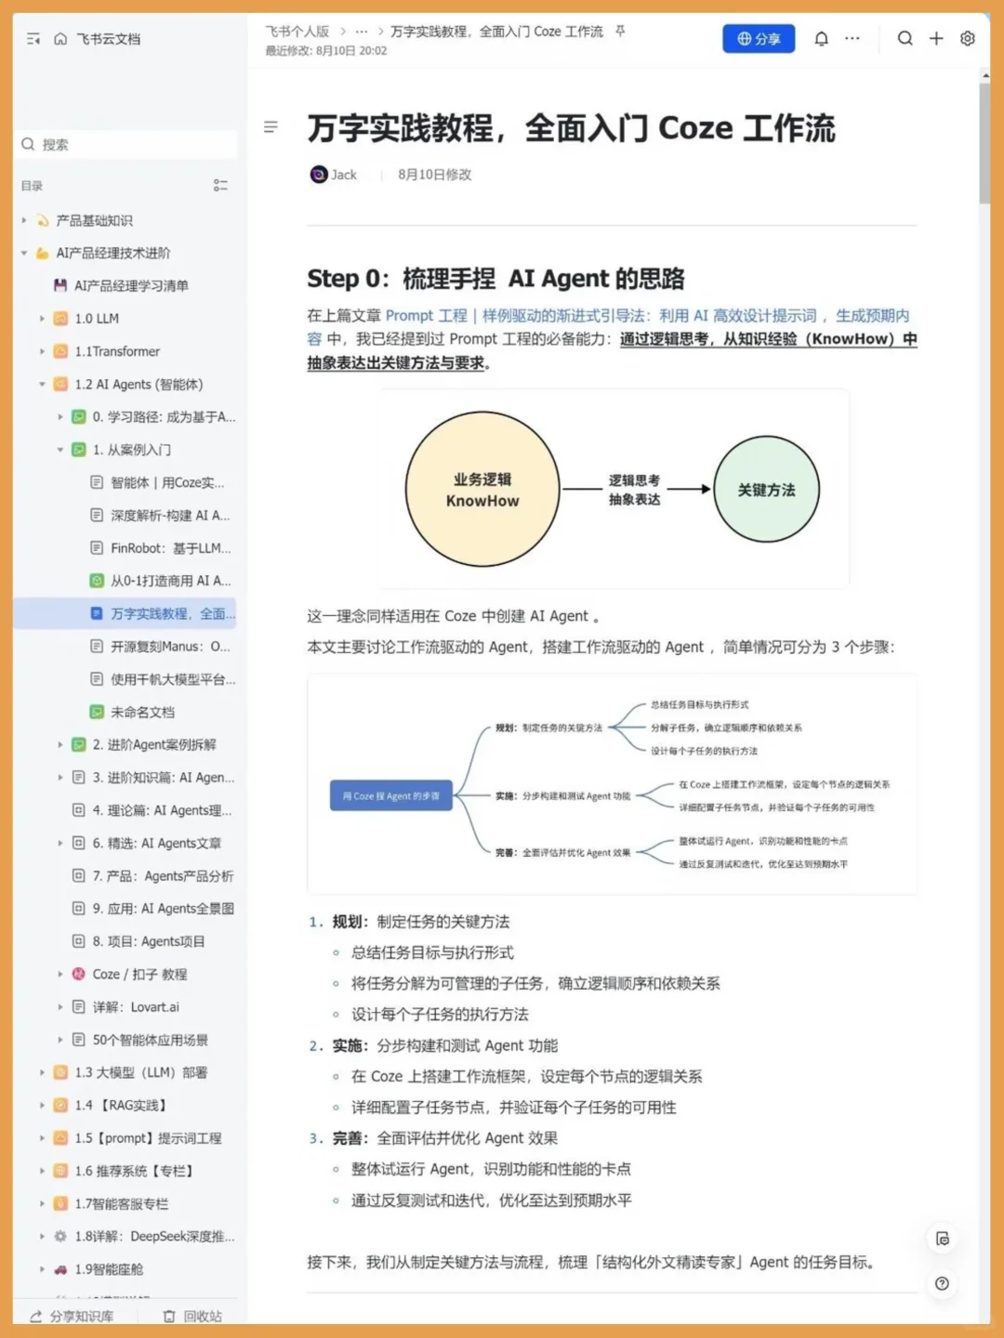The image size is (1004, 1338).
Task: Open 分享知识库 at sidebar bottom
Action: tap(73, 1317)
